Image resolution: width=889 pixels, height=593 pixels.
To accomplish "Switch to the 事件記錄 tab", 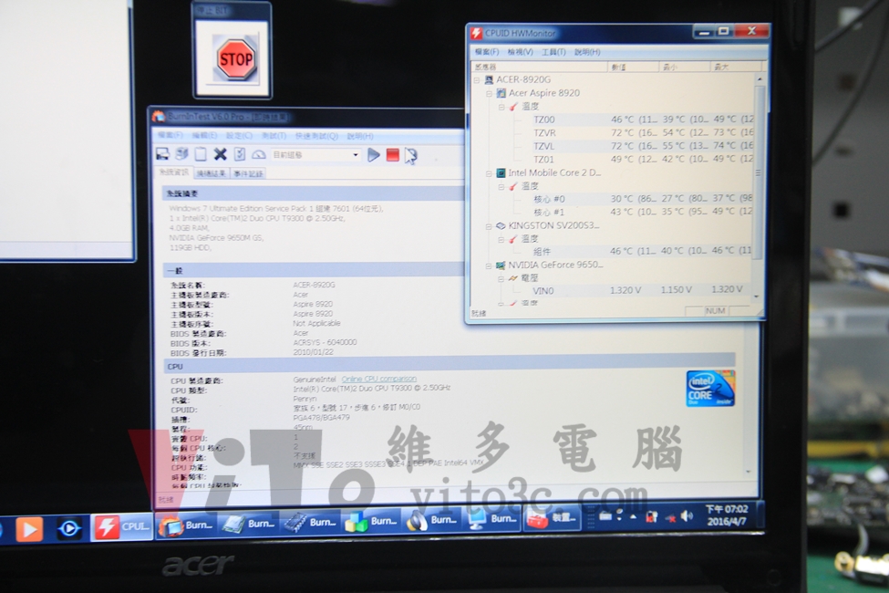I will tap(248, 173).
